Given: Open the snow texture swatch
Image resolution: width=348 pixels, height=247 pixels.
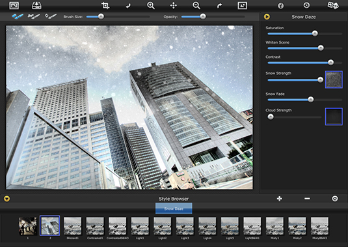Looking at the screenshot, I should click(334, 80).
